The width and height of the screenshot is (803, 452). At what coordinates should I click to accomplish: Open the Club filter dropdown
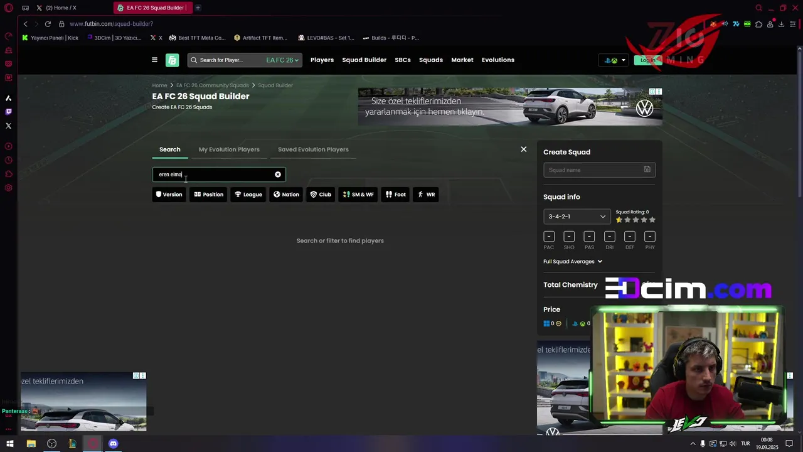point(321,195)
